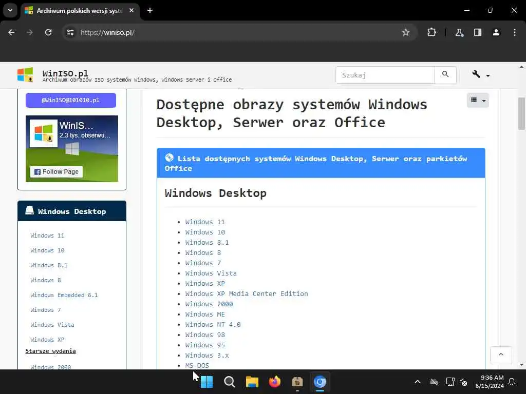This screenshot has height=394, width=526.
Task: Open Windows 8.1 in the main list
Action: pyautogui.click(x=207, y=242)
